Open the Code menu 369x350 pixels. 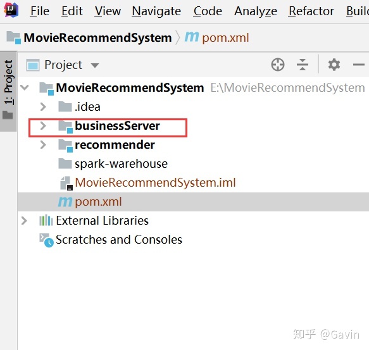pyautogui.click(x=208, y=11)
